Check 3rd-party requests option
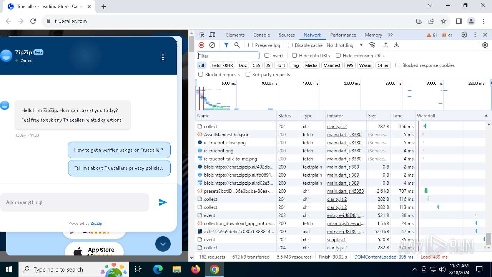Image resolution: width=492 pixels, height=277 pixels. click(x=248, y=74)
